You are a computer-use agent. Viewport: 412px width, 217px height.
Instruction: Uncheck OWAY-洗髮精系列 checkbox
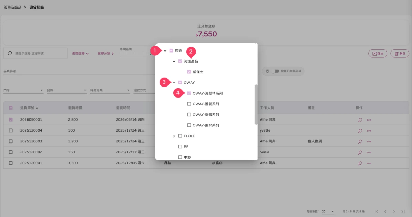[189, 93]
